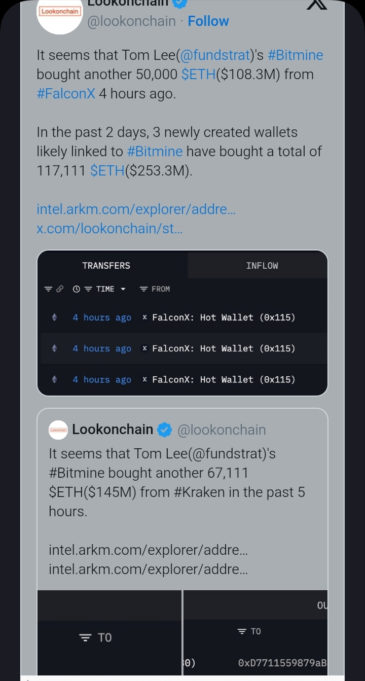Click the clock icon beside TIME
Screen dimensions: 365x681
click(x=77, y=289)
